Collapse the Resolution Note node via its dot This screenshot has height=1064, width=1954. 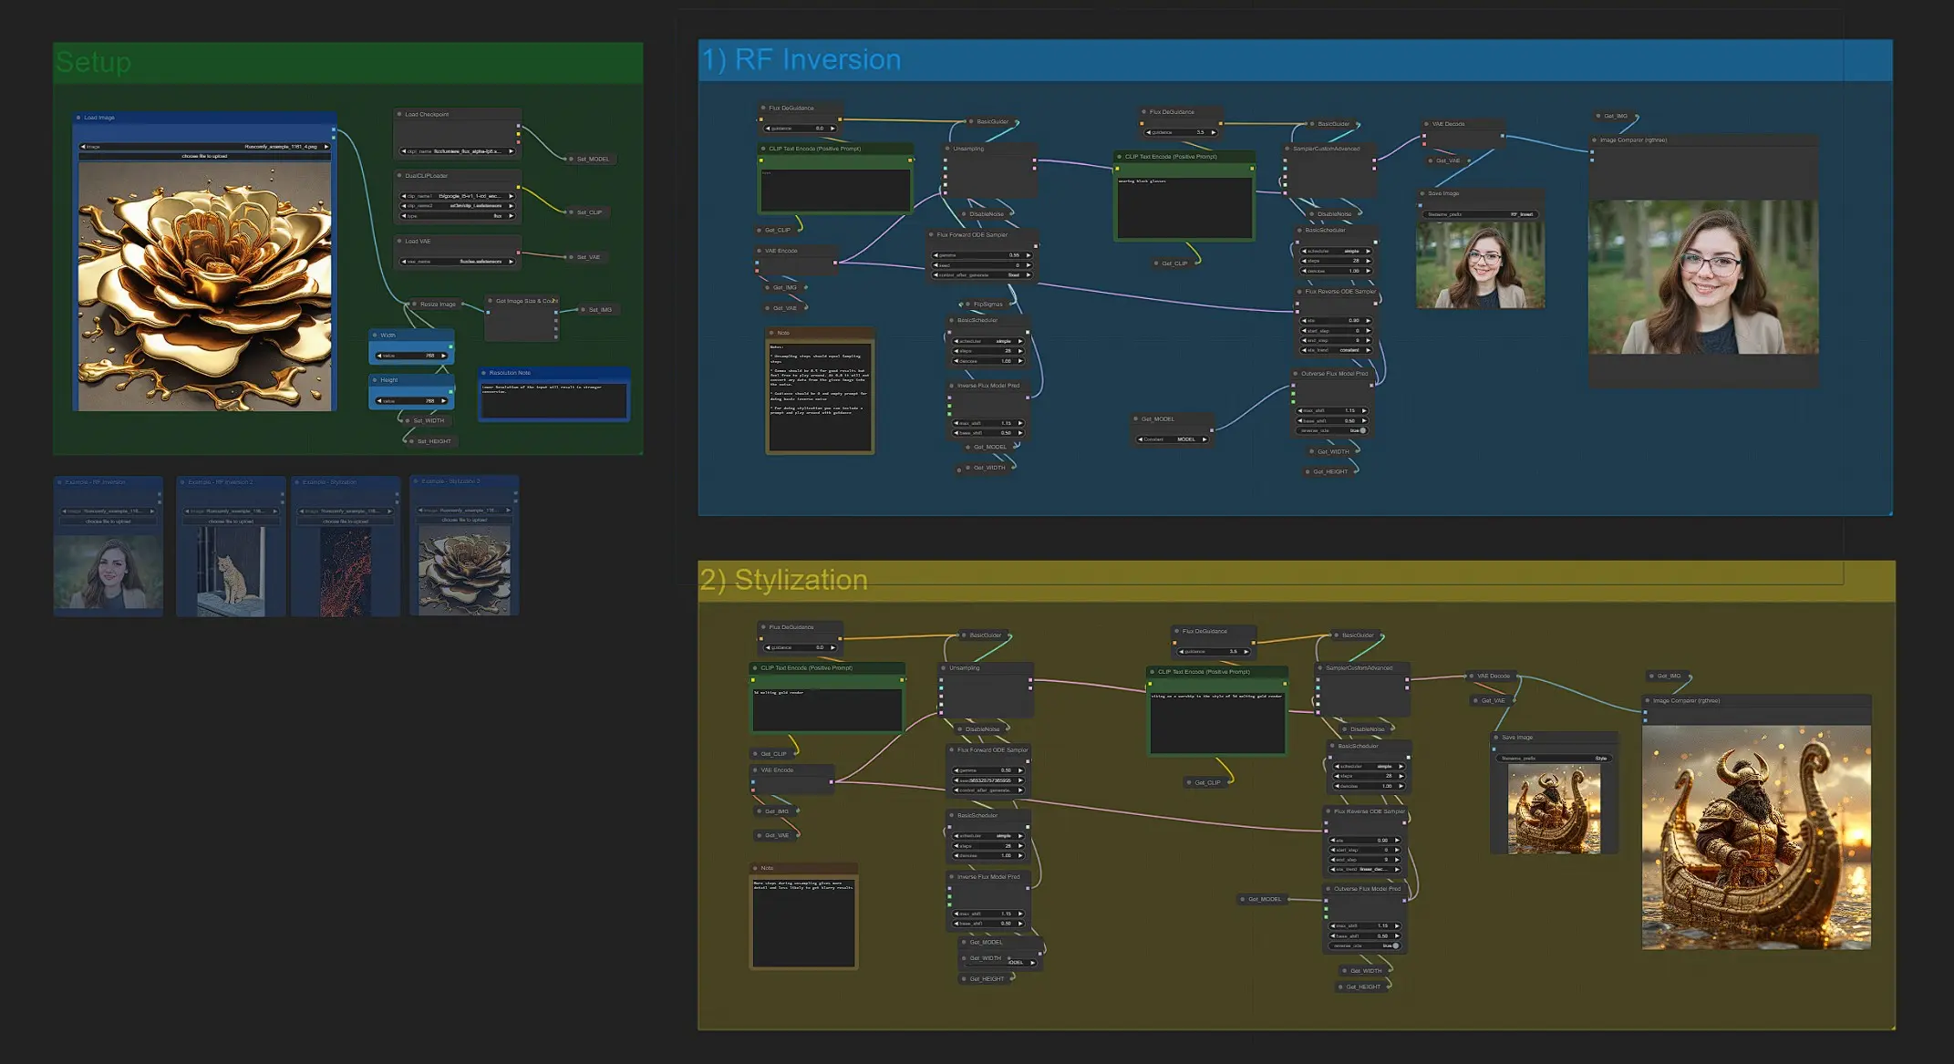point(483,372)
